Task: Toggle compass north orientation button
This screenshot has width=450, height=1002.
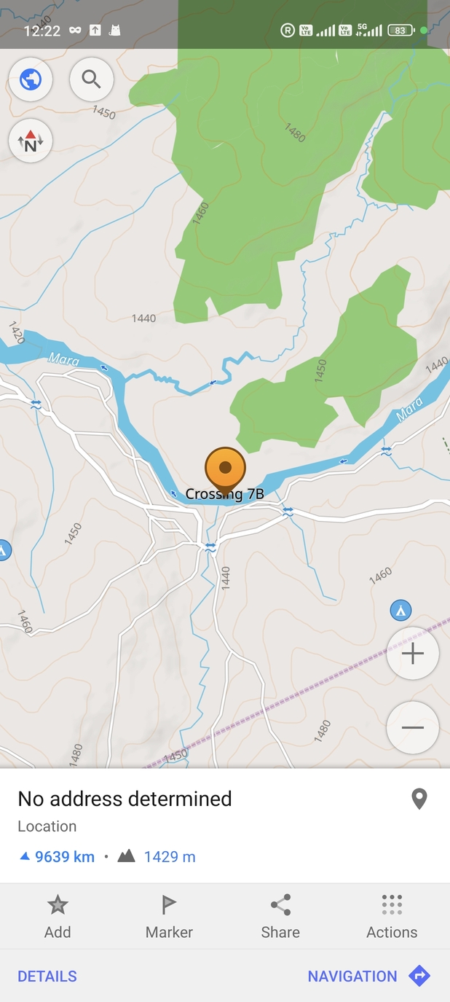Action: (x=31, y=141)
